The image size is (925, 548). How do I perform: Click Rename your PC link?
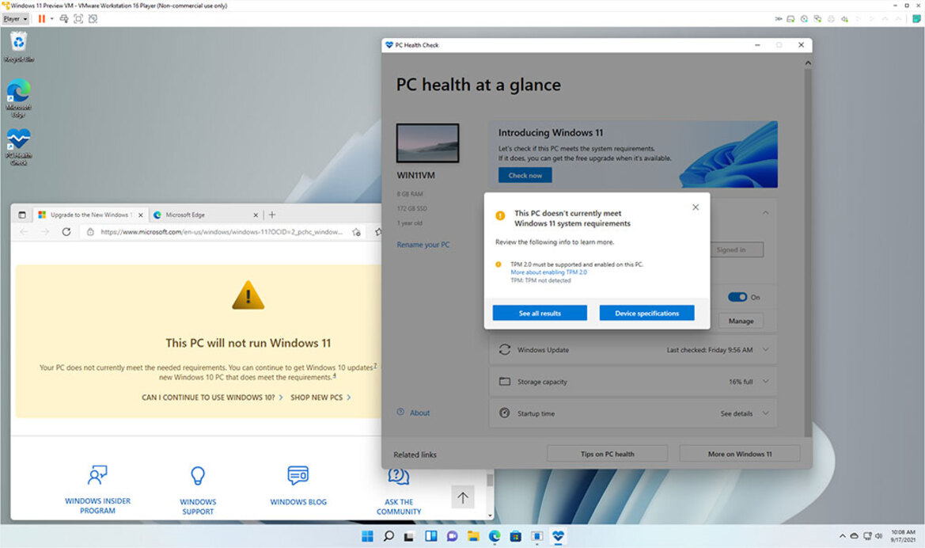point(423,245)
